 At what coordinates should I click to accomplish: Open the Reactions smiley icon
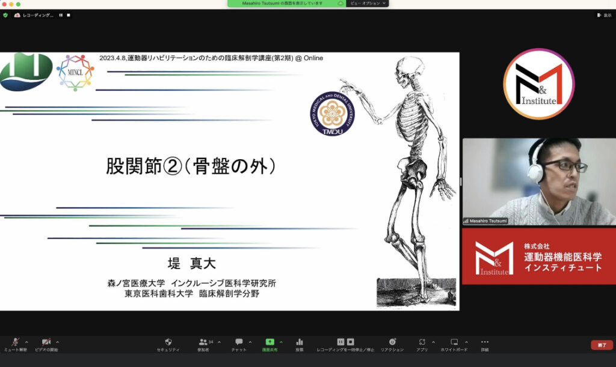[392, 342]
